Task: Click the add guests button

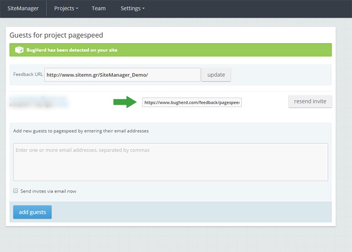Action: [x=32, y=212]
